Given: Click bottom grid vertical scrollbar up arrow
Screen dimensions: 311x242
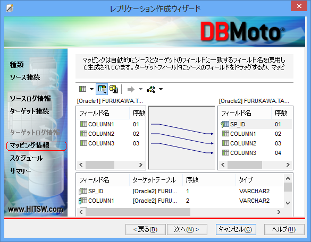Looking at the screenshot, I should (288, 178).
